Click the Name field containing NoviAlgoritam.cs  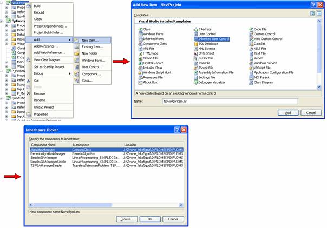click(222, 100)
